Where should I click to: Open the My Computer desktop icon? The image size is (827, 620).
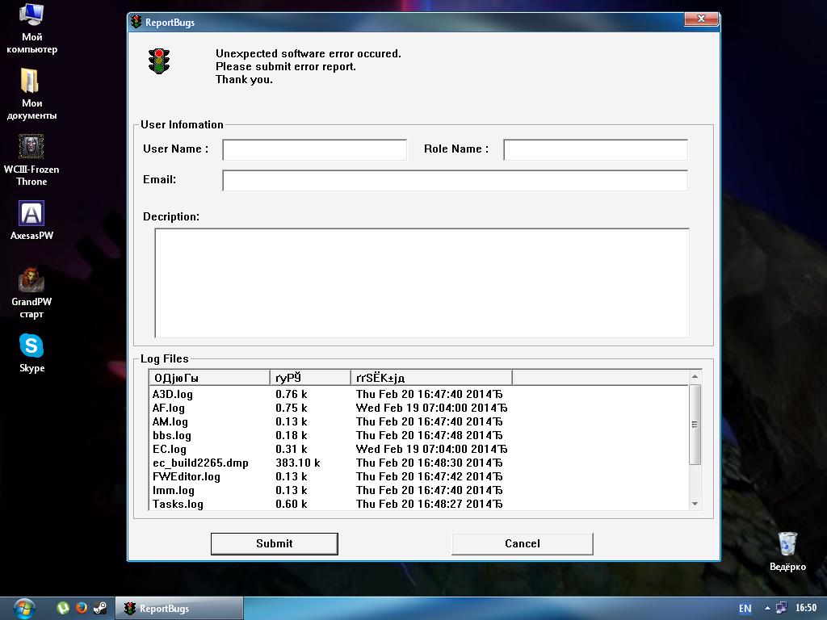pos(31,27)
